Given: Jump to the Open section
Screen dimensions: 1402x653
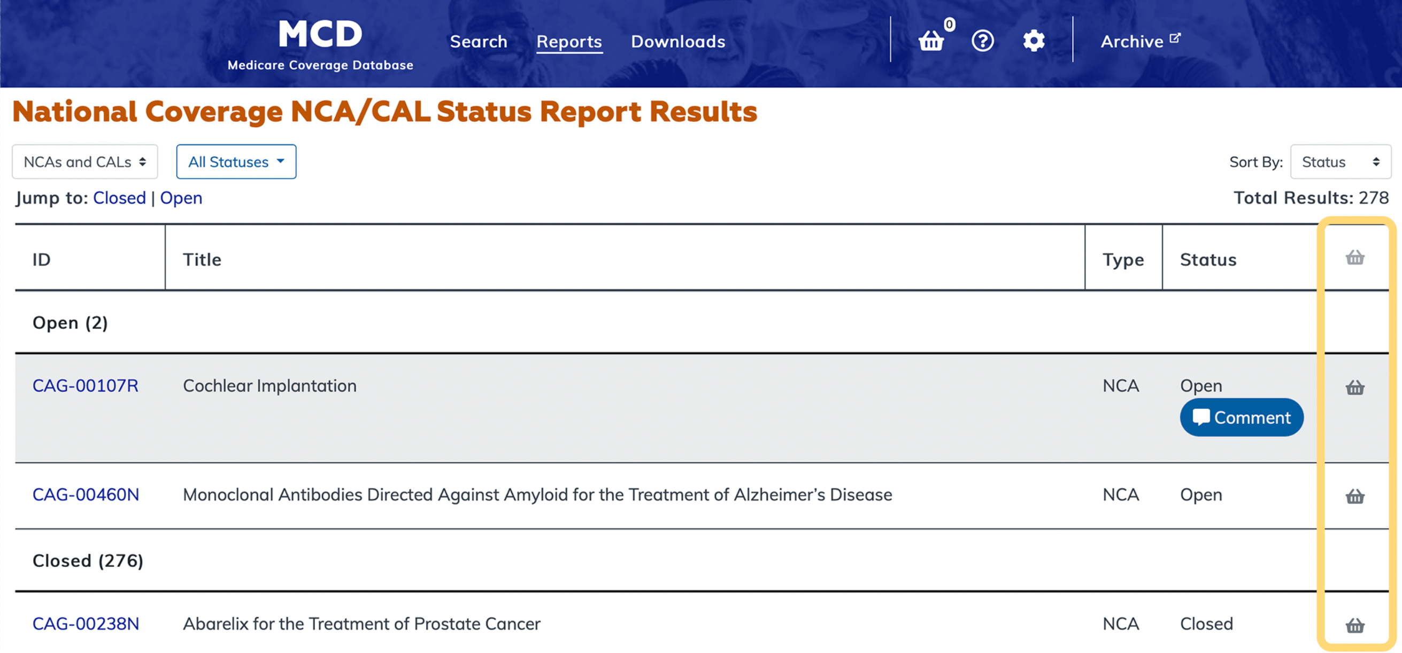Looking at the screenshot, I should coord(181,198).
